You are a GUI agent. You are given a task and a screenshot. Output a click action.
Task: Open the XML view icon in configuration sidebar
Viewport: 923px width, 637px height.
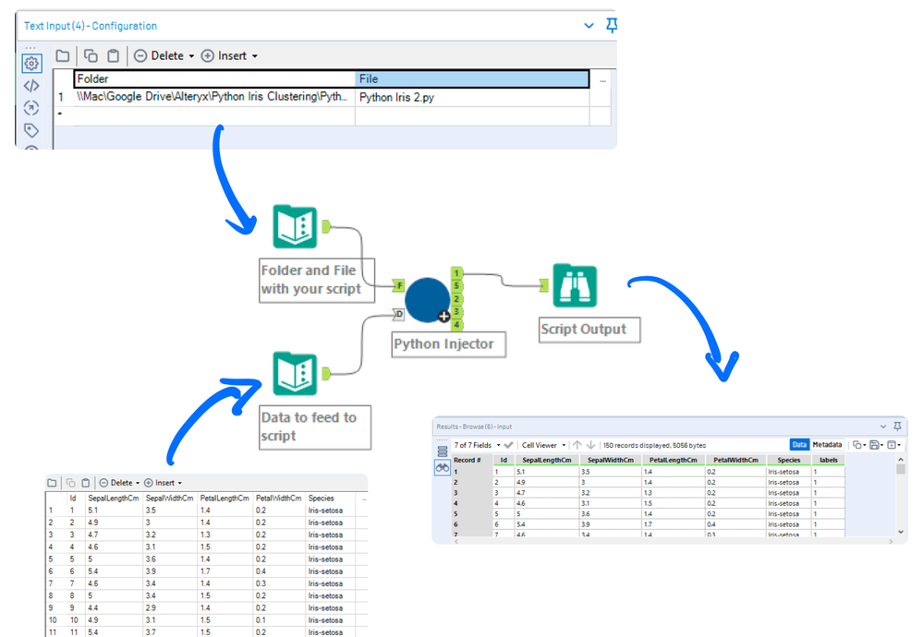coord(31,86)
